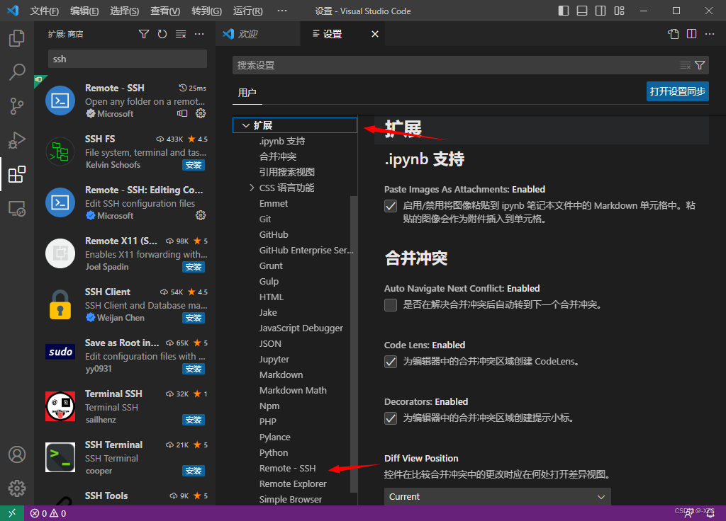This screenshot has height=521, width=726.
Task: Open settings JSON file icon
Action: coord(674,34)
